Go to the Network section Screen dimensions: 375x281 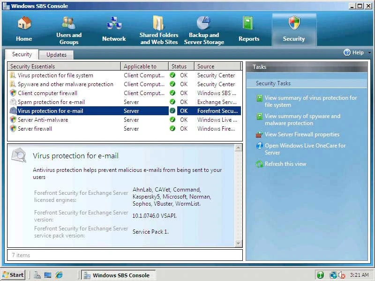tap(114, 29)
